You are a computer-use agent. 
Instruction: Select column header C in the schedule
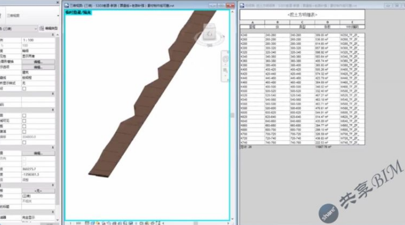pyautogui.click(x=302, y=22)
